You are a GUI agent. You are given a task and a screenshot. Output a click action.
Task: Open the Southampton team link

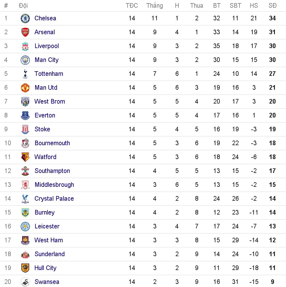(x=52, y=171)
